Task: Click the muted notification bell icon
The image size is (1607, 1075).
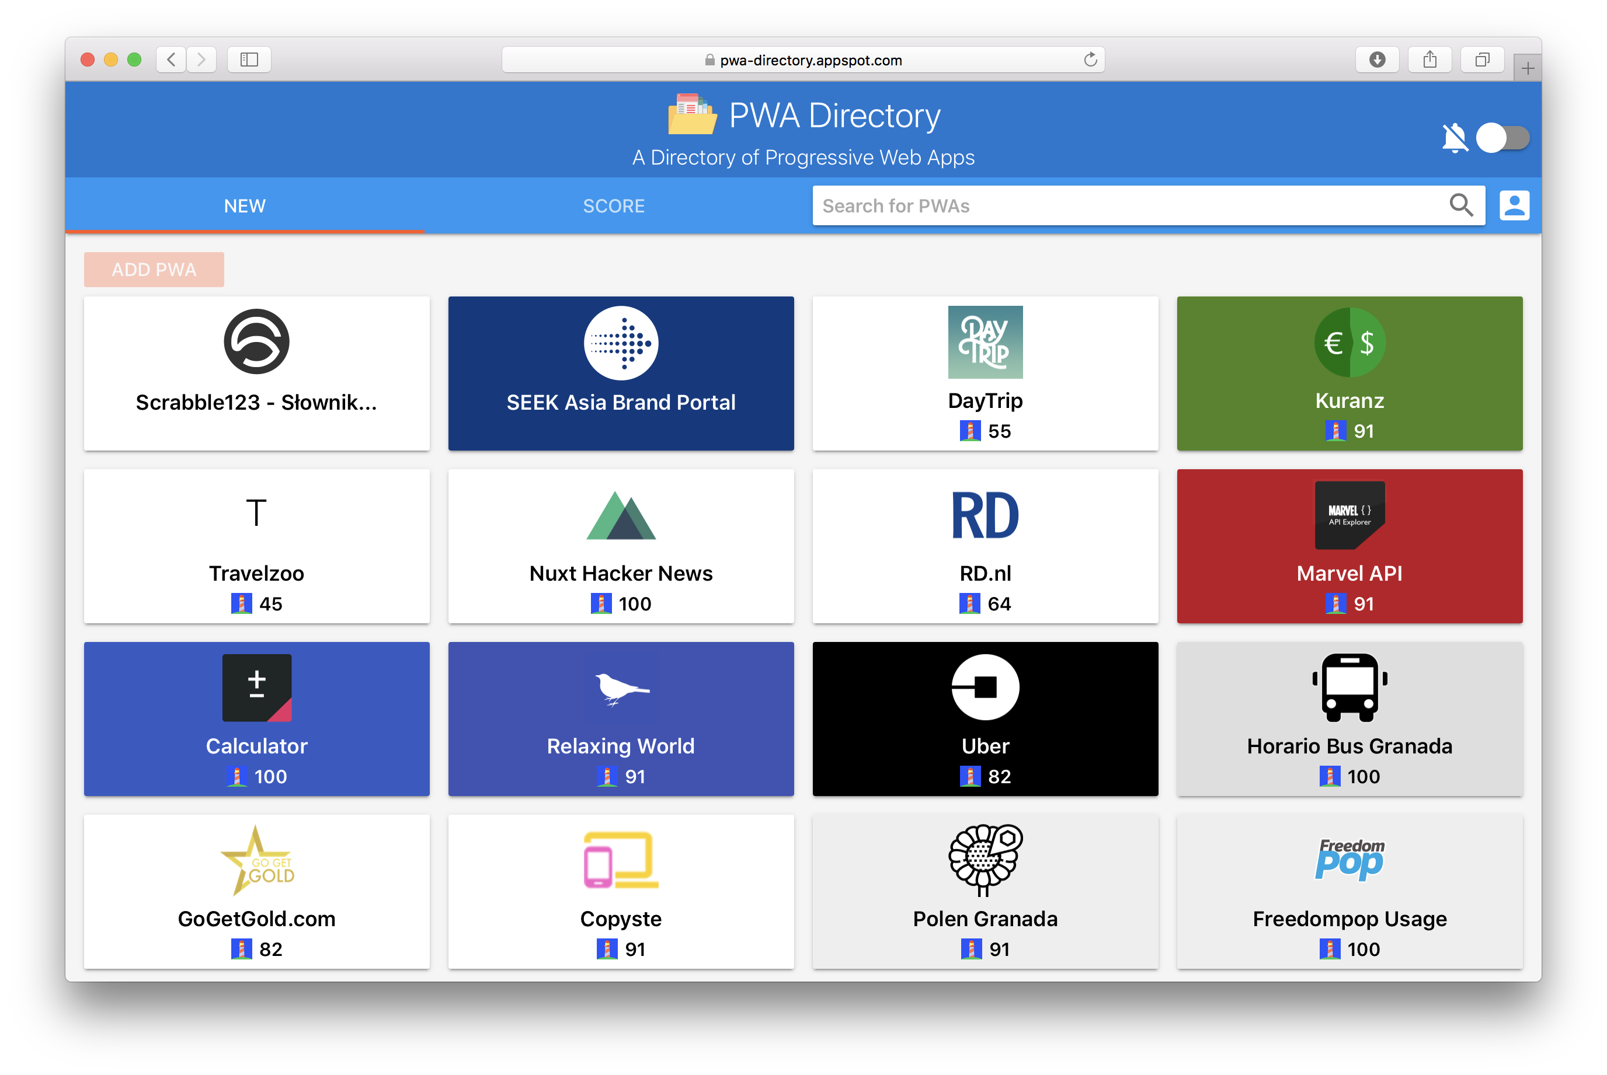Action: pos(1454,138)
